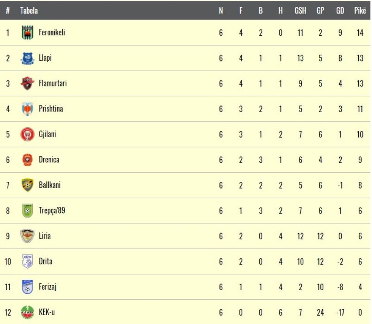372x324 pixels.
Task: Click the Llapi club logo
Action: 27,58
